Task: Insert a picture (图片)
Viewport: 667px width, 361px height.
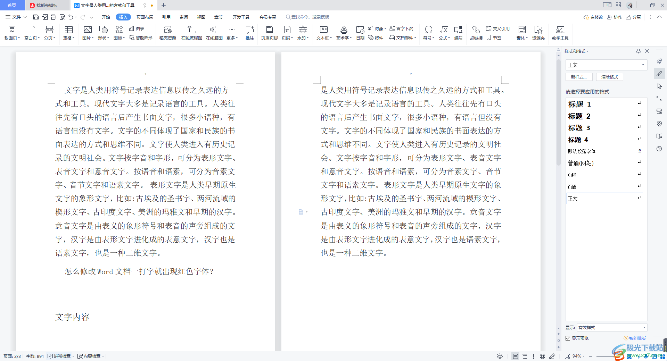Action: [88, 33]
